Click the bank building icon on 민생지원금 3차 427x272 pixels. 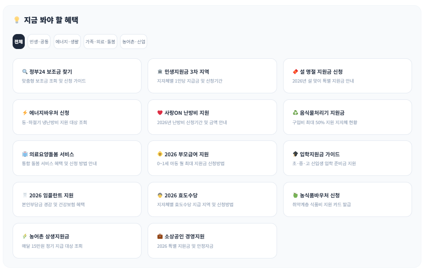160,72
